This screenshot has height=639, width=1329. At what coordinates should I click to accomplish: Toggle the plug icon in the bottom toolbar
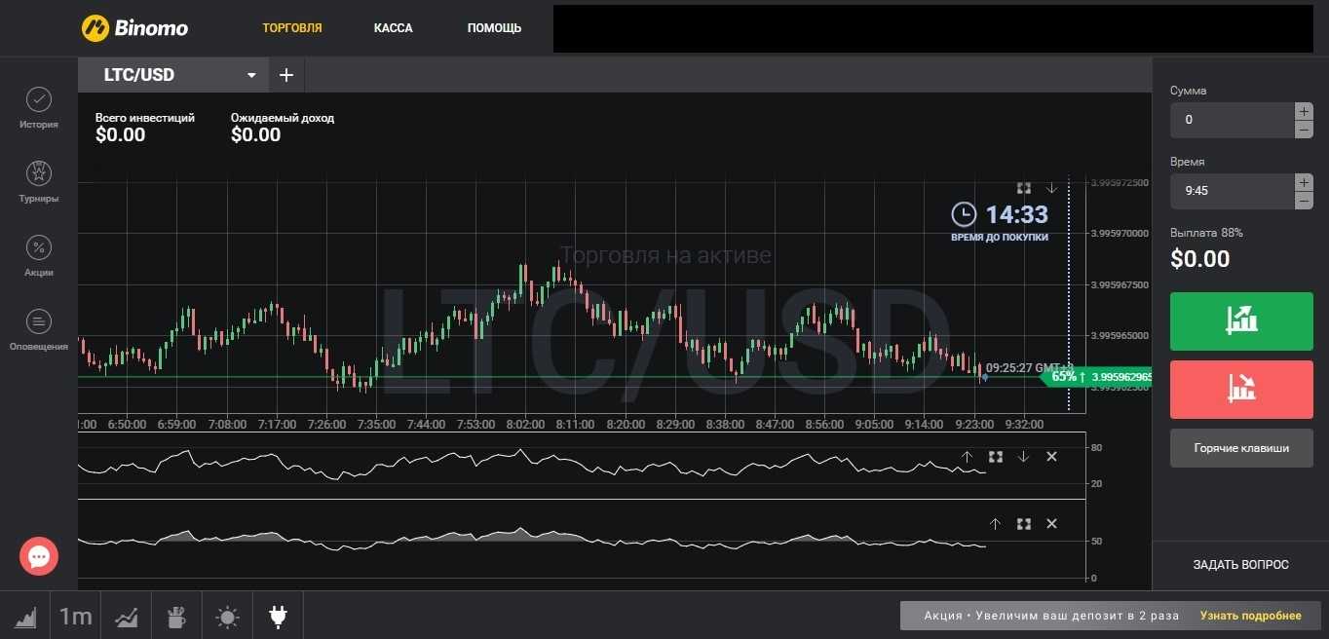[x=278, y=617]
